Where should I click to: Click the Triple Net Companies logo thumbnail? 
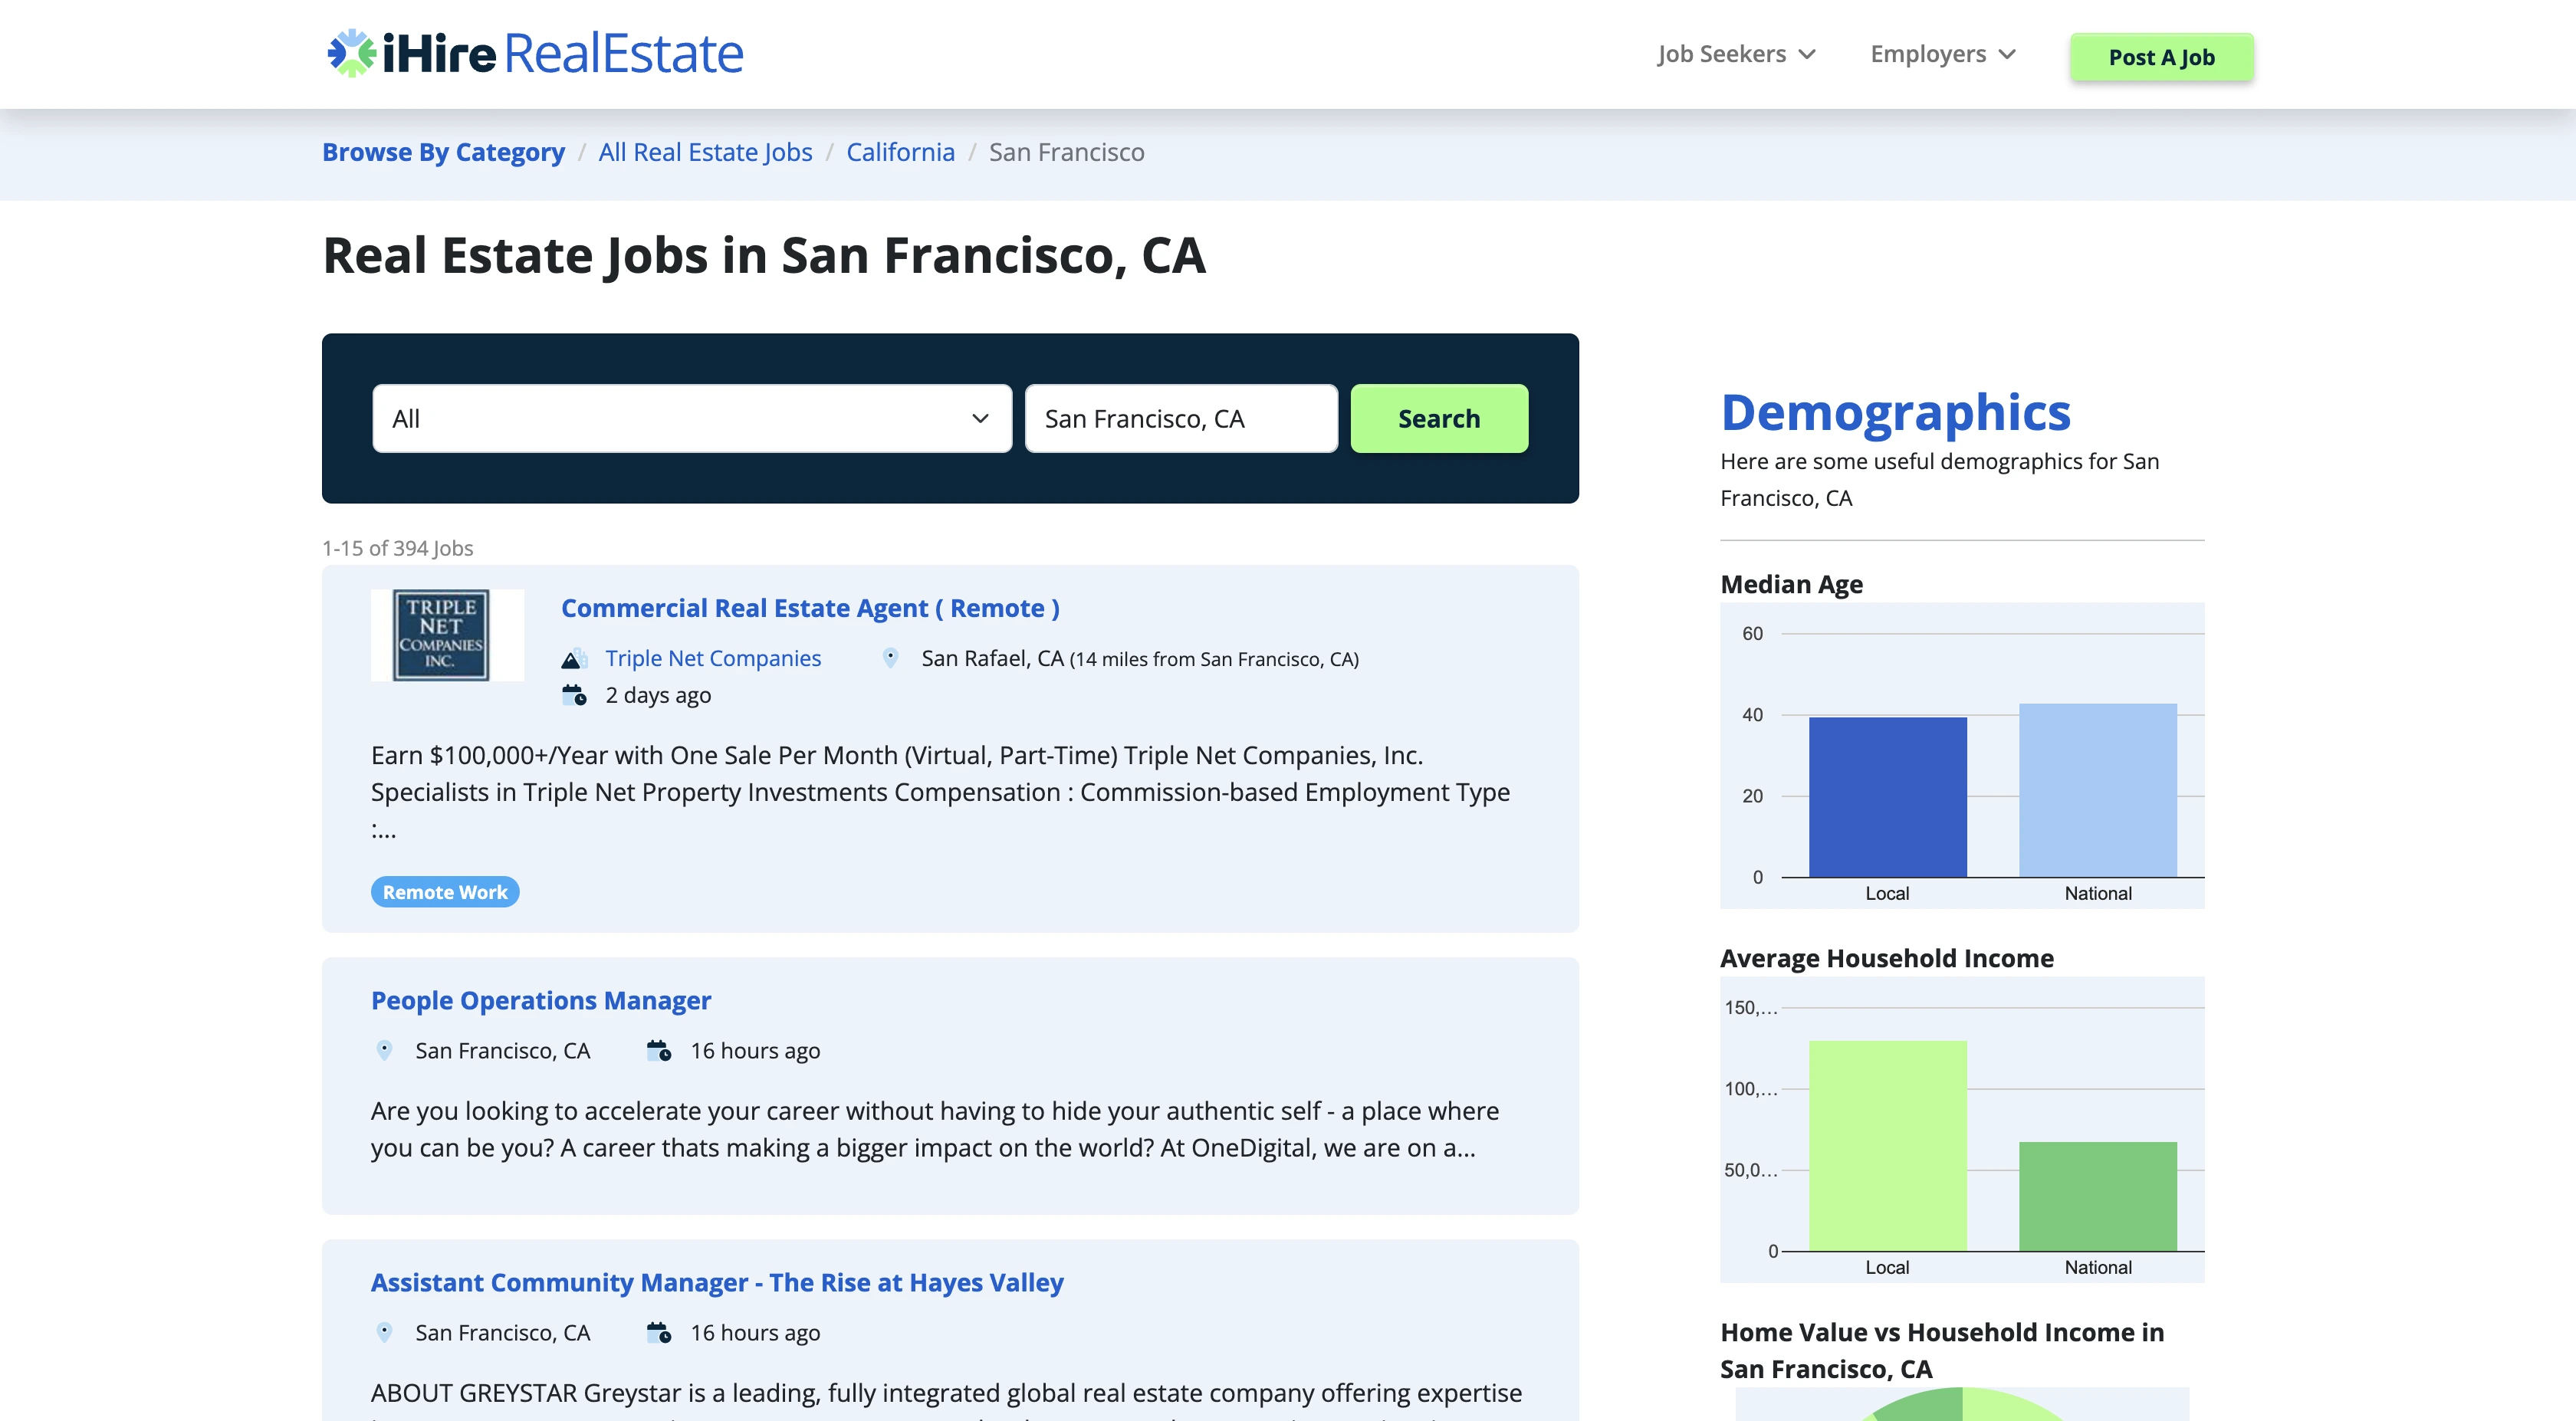click(x=446, y=635)
